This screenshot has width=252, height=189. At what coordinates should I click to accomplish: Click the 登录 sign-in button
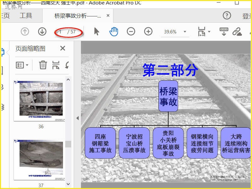click(x=247, y=16)
